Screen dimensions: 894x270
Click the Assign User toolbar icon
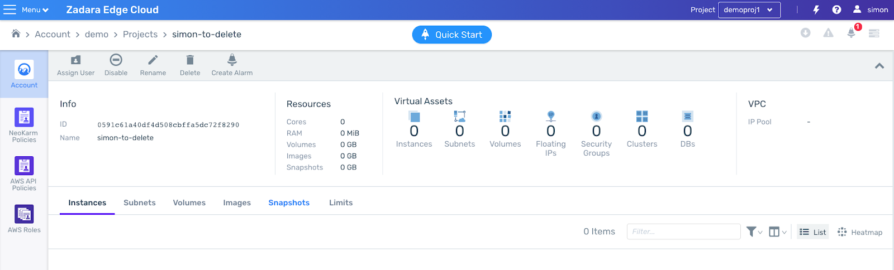click(76, 60)
